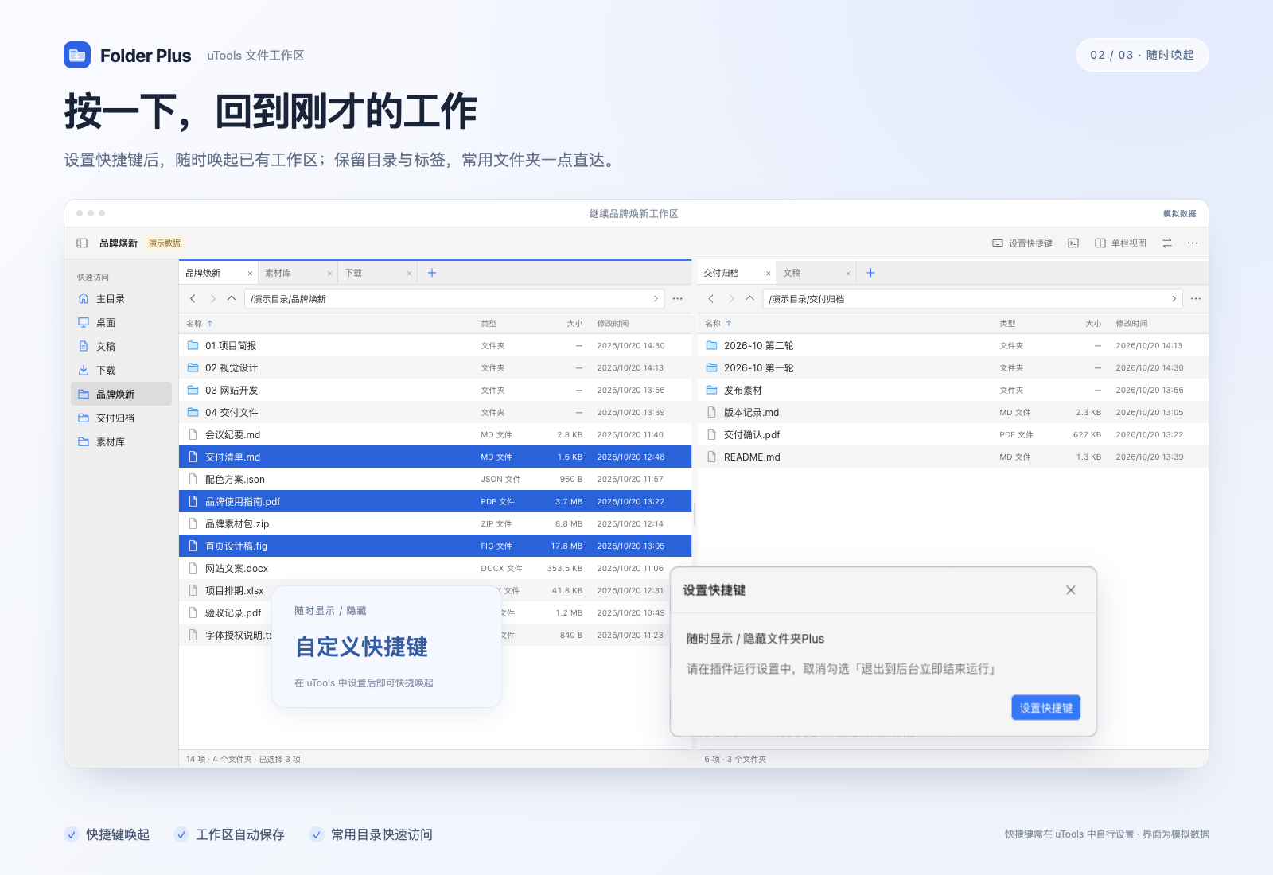Close the 素材库 tab
1273x875 pixels.
point(329,274)
